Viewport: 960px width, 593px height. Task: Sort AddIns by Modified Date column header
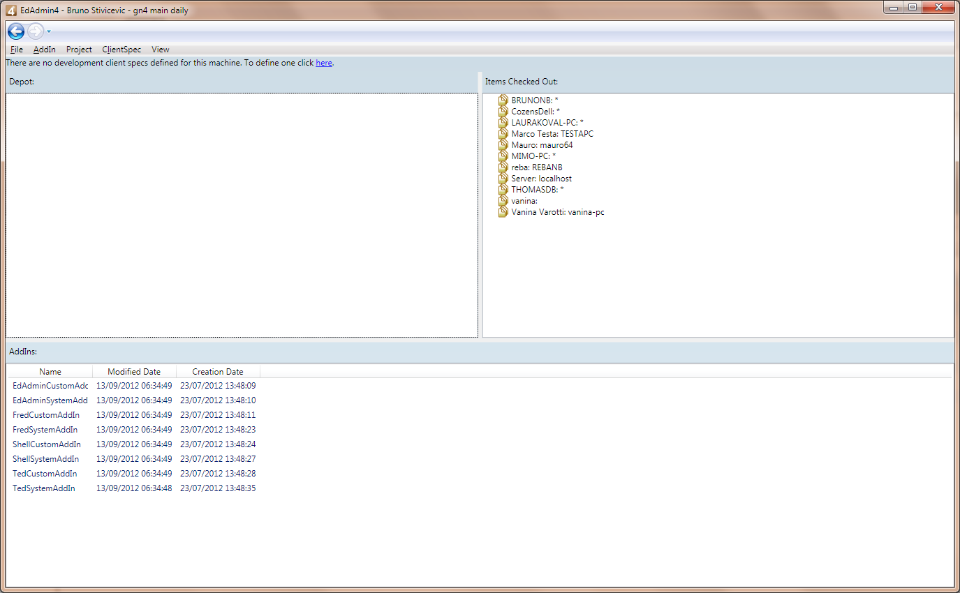(x=134, y=372)
